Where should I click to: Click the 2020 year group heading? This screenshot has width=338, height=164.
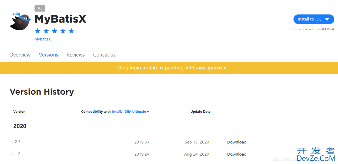pos(20,126)
